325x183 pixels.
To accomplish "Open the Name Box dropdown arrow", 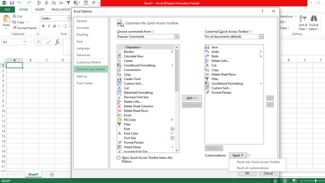I will 24,42.
